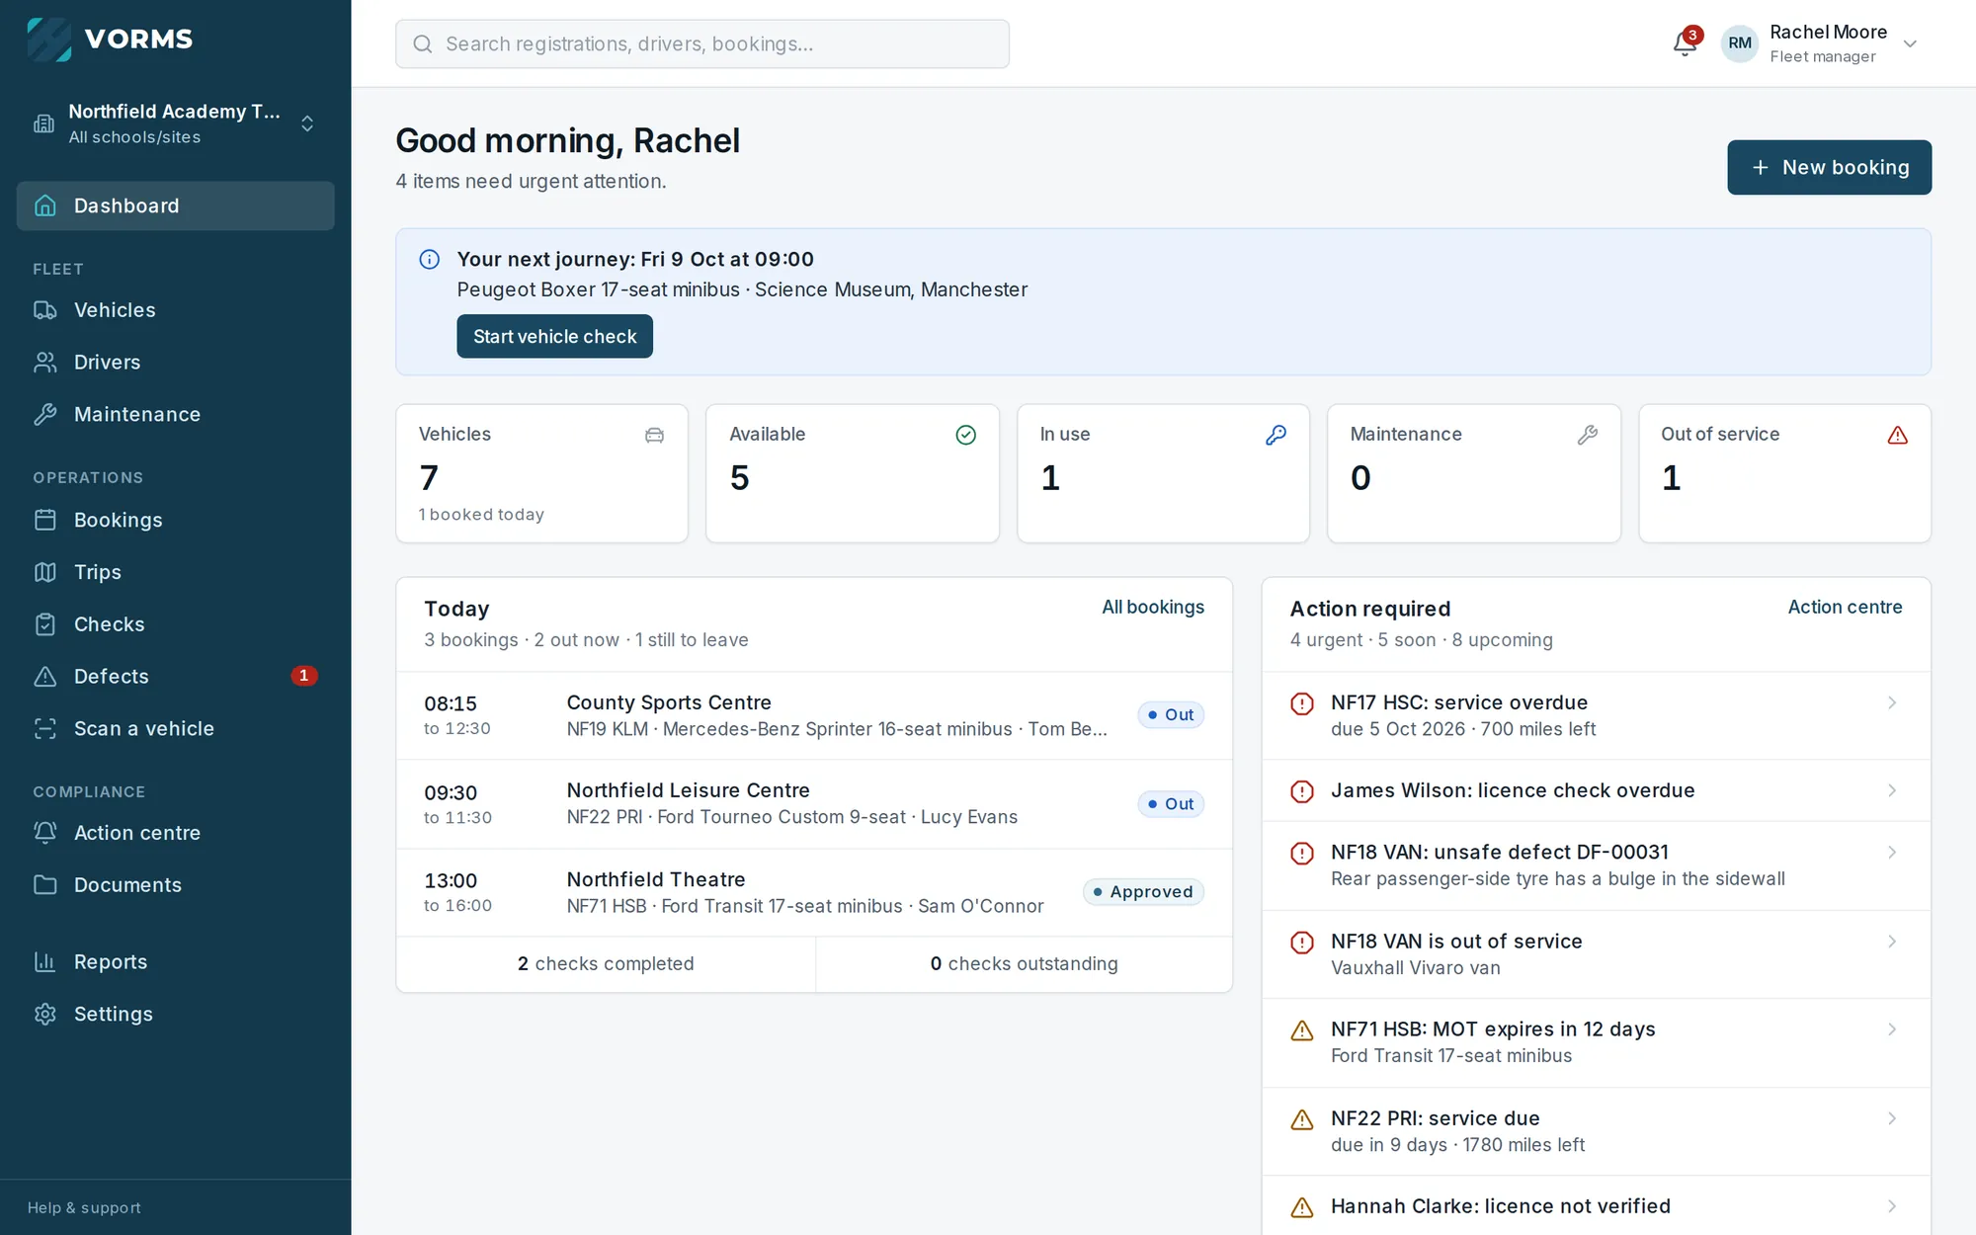The image size is (1976, 1235).
Task: Click the car icon on Vehicles card
Action: pos(654,435)
